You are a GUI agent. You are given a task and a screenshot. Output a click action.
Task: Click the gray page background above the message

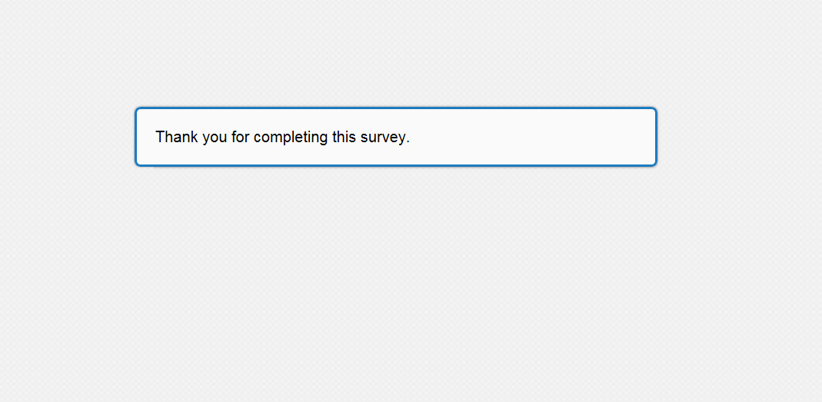(x=396, y=54)
